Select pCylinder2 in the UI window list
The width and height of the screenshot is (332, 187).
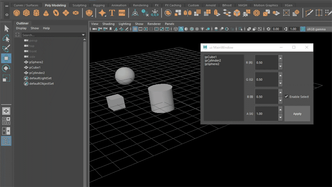click(x=213, y=61)
